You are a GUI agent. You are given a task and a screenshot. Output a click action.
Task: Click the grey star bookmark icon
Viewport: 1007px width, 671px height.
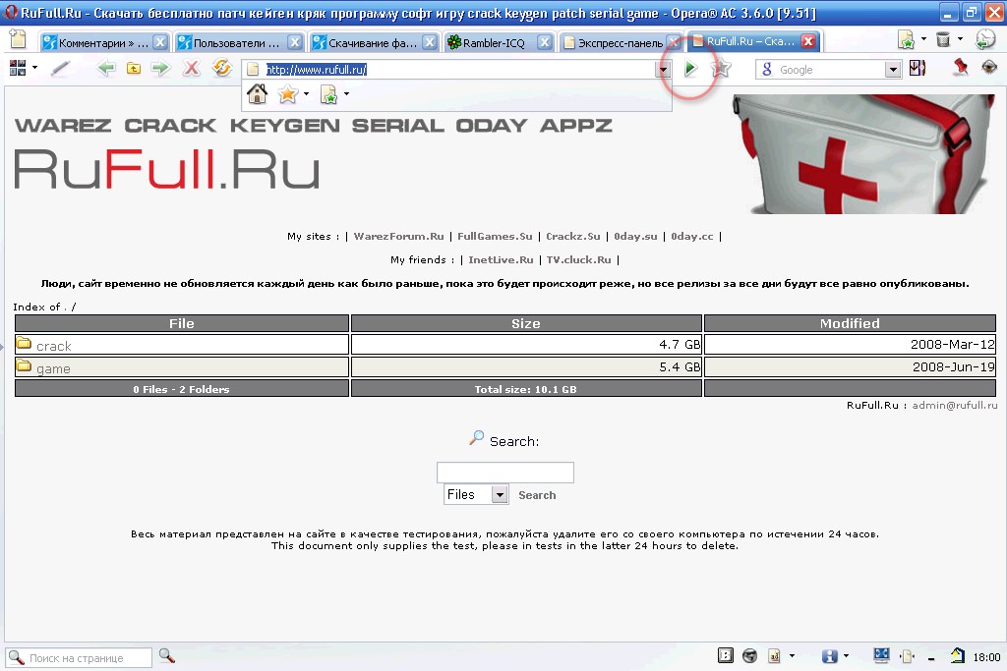721,68
